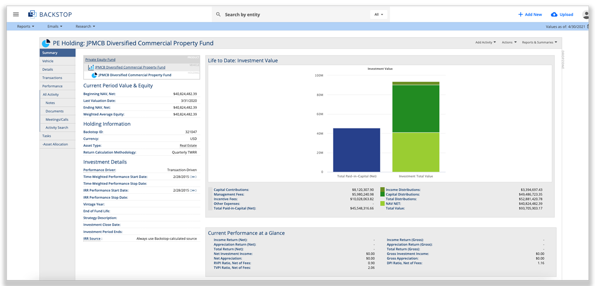
Task: Click the Values as of 4/30/2021 text
Action: [x=567, y=26]
